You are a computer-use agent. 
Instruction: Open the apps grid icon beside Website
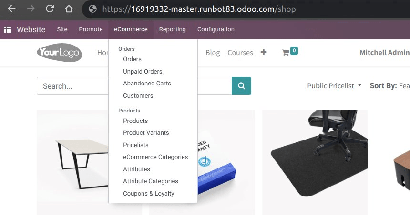click(x=8, y=30)
